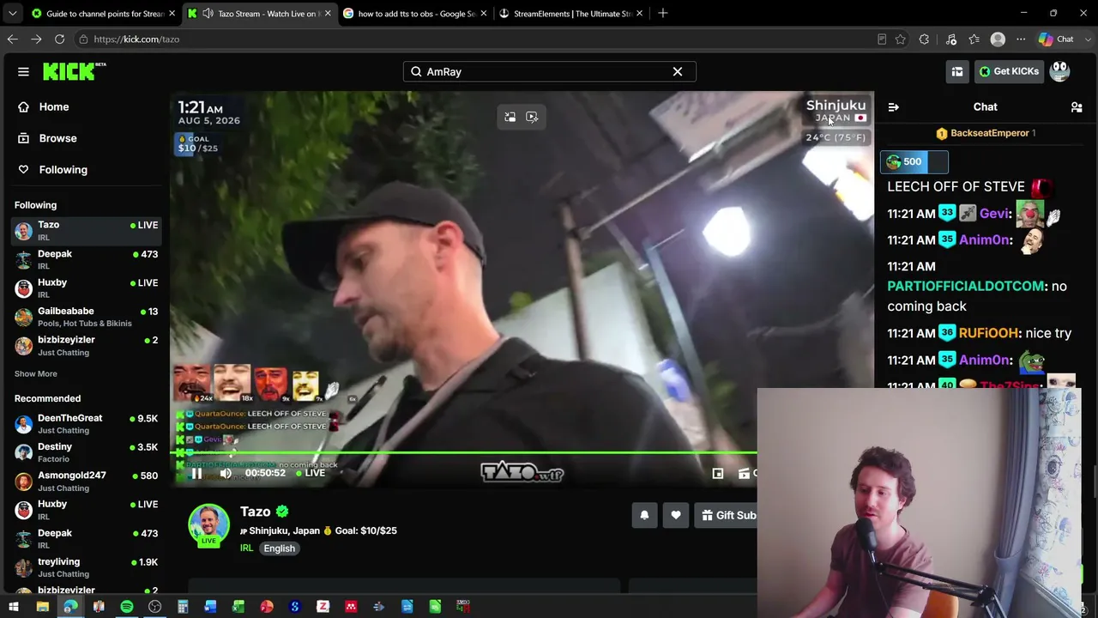Open OBS Studio from the taskbar

(154, 607)
